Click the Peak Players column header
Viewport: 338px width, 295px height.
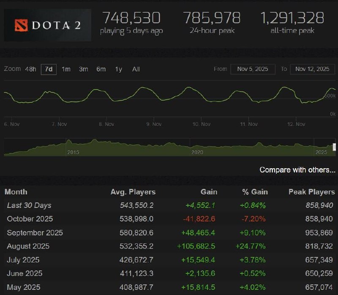tap(312, 192)
